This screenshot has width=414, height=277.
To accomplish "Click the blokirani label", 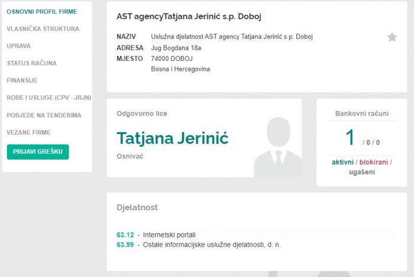I will point(374,162).
